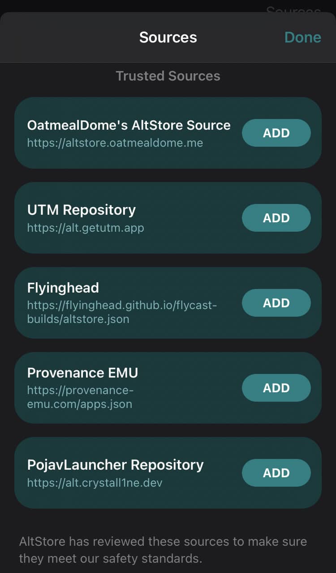Screen dimensions: 336x573
Task: Add the UTM Repository source
Action: [x=276, y=218]
